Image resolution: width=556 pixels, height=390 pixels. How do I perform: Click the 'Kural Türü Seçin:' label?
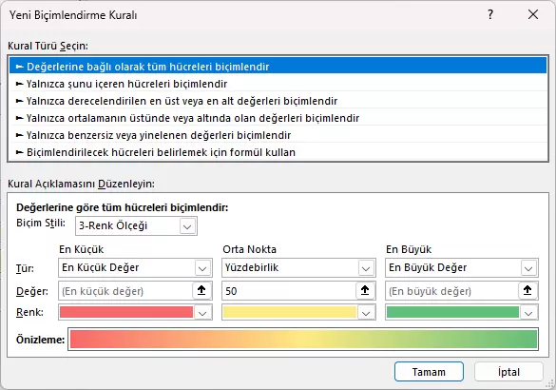48,46
